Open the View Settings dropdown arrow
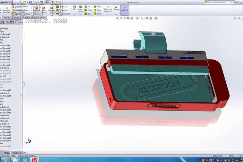 158,18
